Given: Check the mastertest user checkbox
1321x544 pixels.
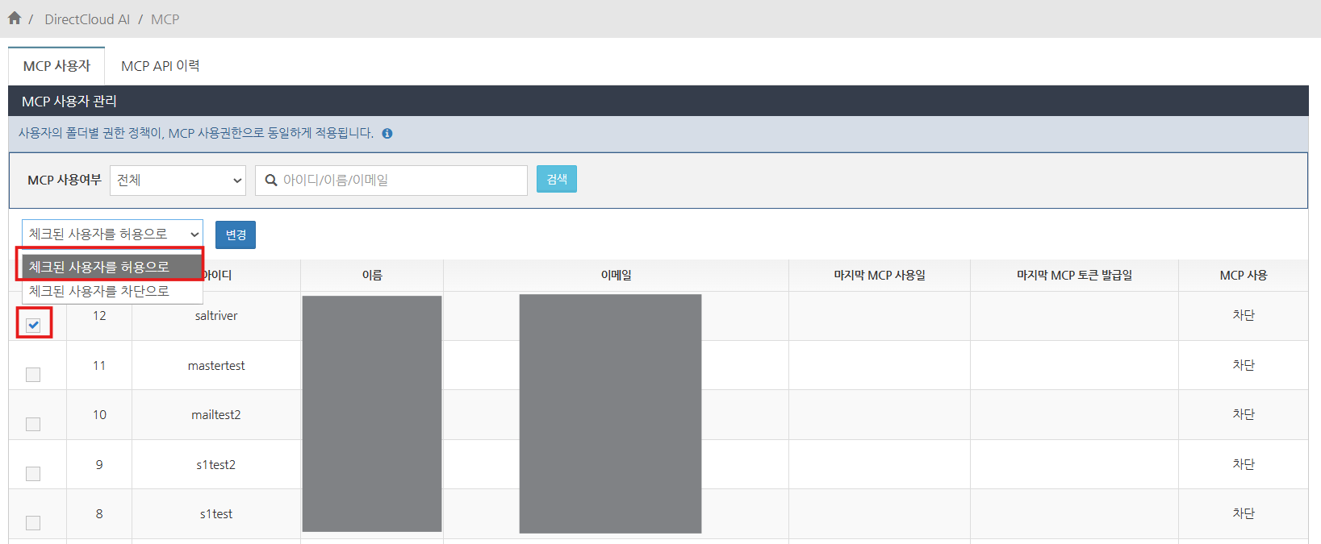Looking at the screenshot, I should click(x=33, y=375).
